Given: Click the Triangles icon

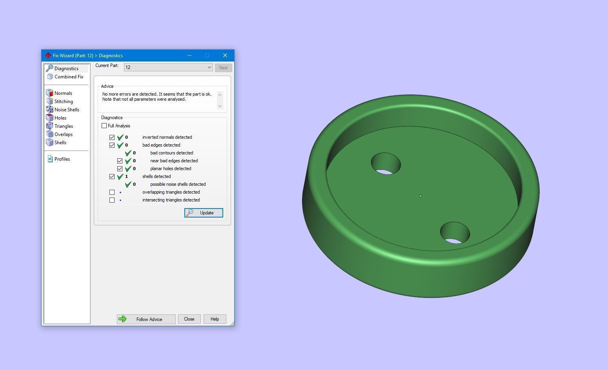Looking at the screenshot, I should pyautogui.click(x=49, y=126).
